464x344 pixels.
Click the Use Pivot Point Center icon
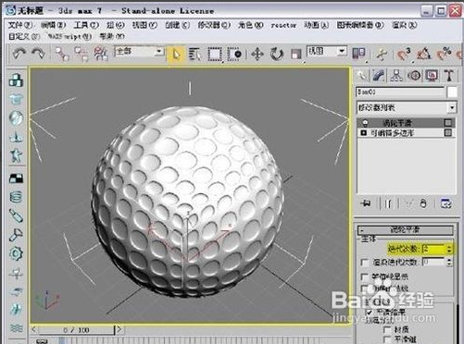pos(358,54)
